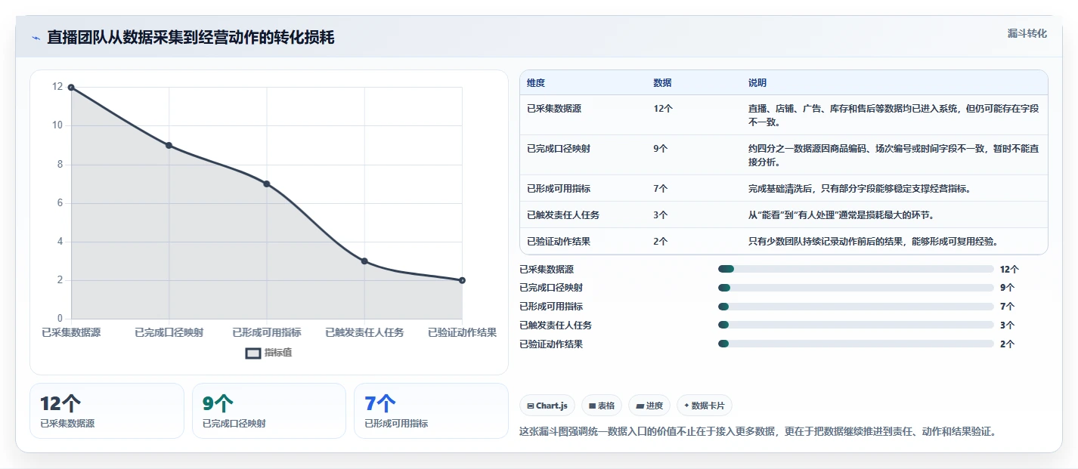Click the 已形成可用指标 x-axis label
This screenshot has width=1078, height=469.
coord(266,332)
